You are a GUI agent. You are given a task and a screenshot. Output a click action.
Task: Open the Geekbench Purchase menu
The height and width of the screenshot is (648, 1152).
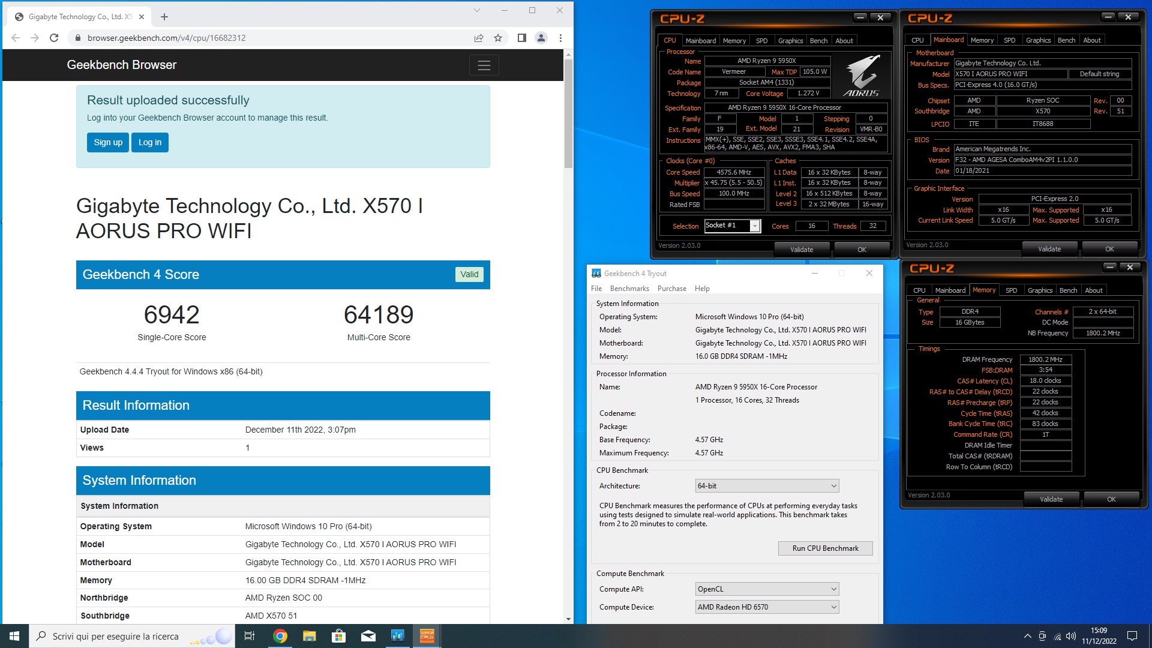click(672, 289)
